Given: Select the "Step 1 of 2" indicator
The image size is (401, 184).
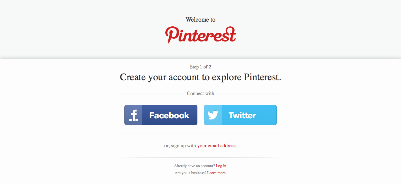Looking at the screenshot, I should (x=200, y=67).
